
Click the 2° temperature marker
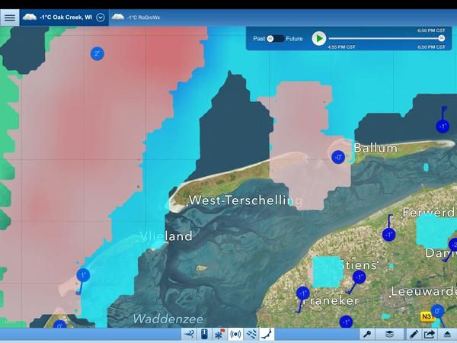(97, 54)
